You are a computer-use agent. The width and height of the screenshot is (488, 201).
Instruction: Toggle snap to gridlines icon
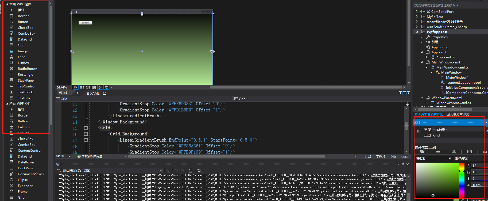pos(88,87)
